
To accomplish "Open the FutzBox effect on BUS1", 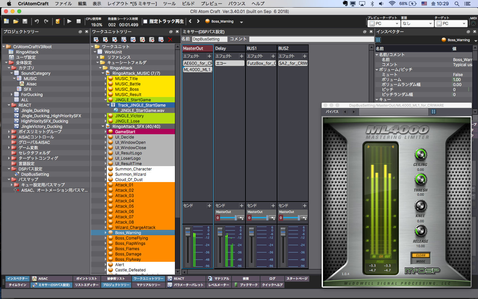I will tap(262, 63).
